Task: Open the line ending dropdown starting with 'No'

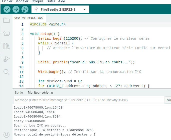Action: pos(168,100)
